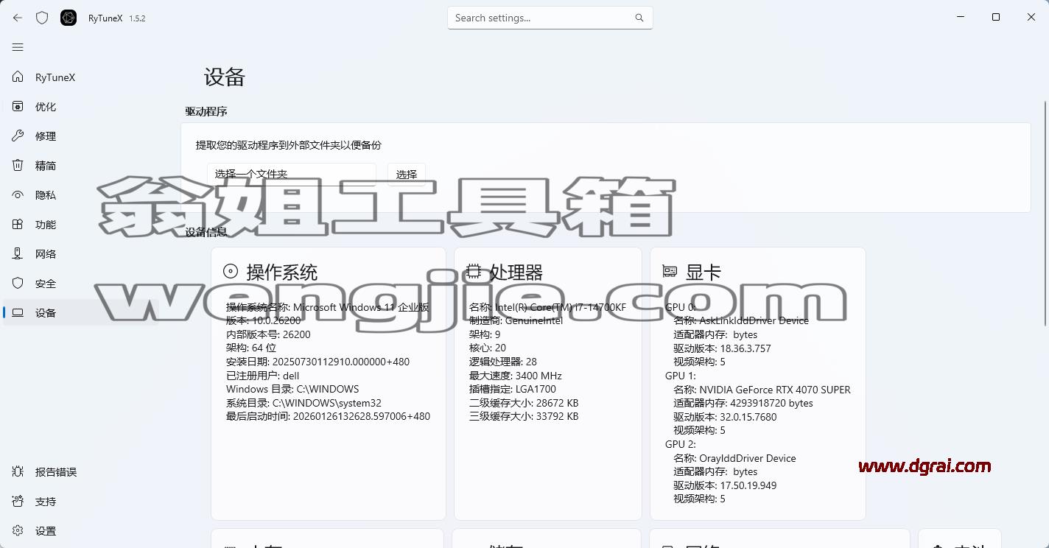Click the shield icon in title bar
The width and height of the screenshot is (1049, 548).
42,18
